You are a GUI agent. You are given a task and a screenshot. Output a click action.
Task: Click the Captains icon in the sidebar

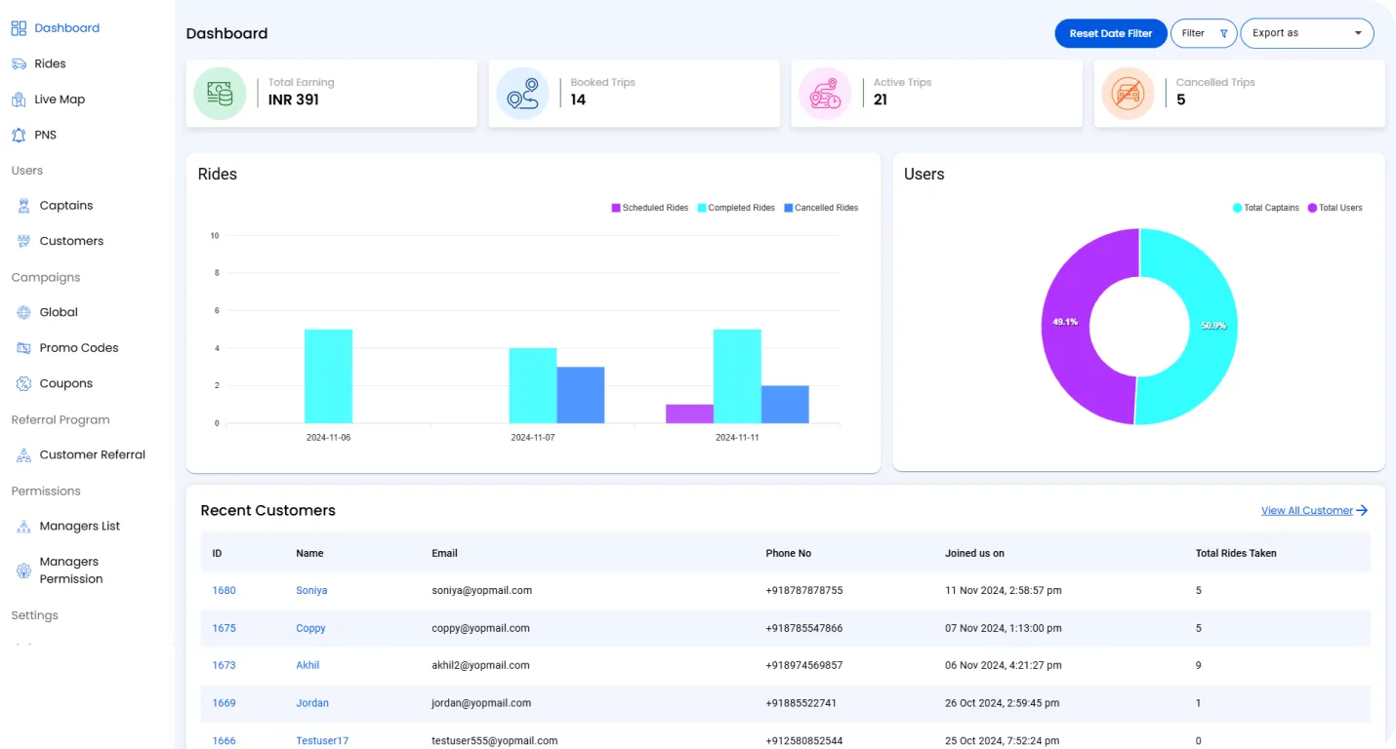click(23, 206)
